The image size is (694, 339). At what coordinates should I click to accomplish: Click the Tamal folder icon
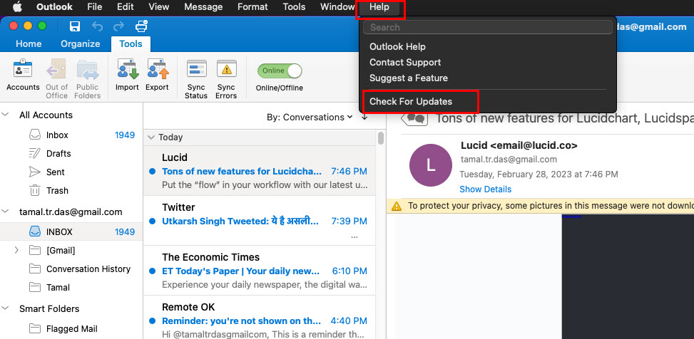(x=35, y=287)
